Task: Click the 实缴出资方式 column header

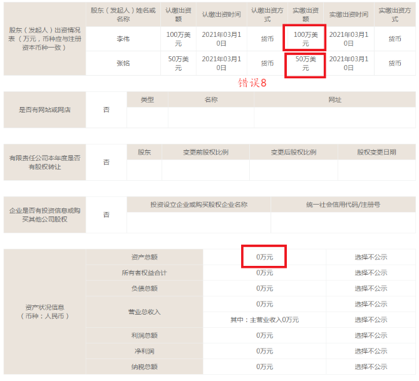Action: pyautogui.click(x=395, y=14)
